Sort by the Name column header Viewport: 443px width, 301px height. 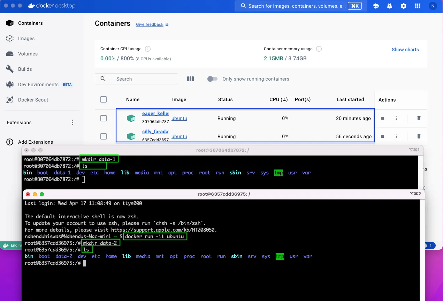(x=133, y=99)
